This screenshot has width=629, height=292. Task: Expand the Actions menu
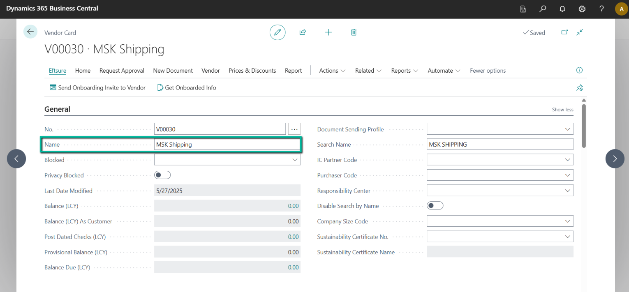332,71
